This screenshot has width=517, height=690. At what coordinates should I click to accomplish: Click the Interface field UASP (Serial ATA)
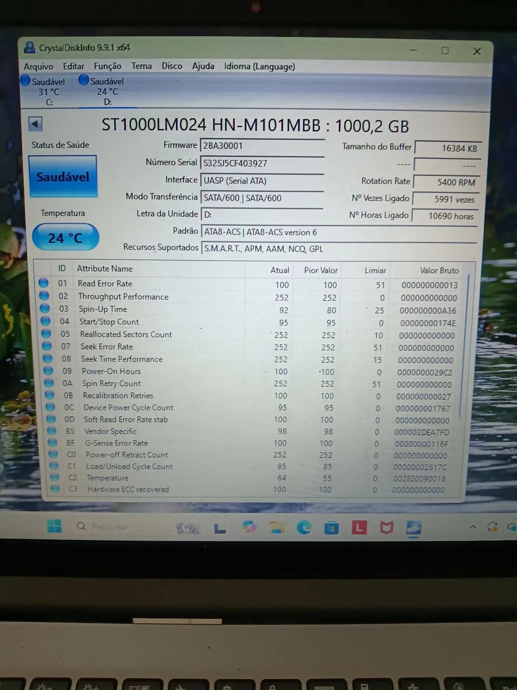262,181
